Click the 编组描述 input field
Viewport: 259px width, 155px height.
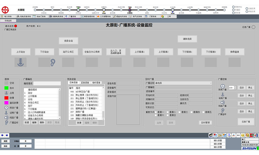(47, 83)
